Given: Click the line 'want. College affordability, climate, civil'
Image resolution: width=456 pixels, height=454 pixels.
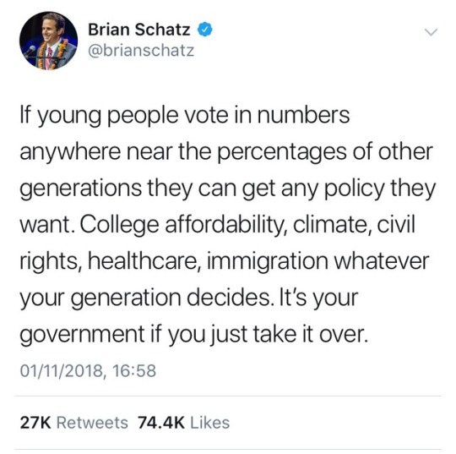Looking at the screenshot, I should [217, 226].
